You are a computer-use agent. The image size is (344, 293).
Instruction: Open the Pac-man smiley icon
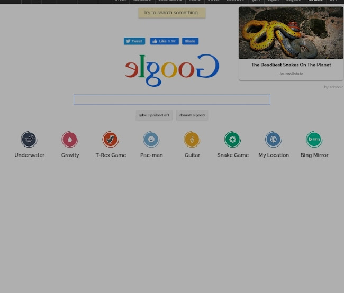coord(151,139)
